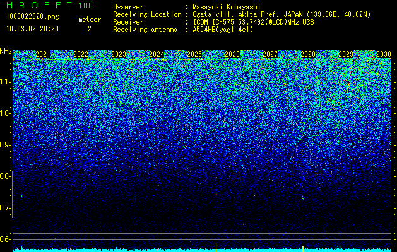Screen dimensions: 397x252
Task: Click the Receiving Location label
Action: [147, 14]
